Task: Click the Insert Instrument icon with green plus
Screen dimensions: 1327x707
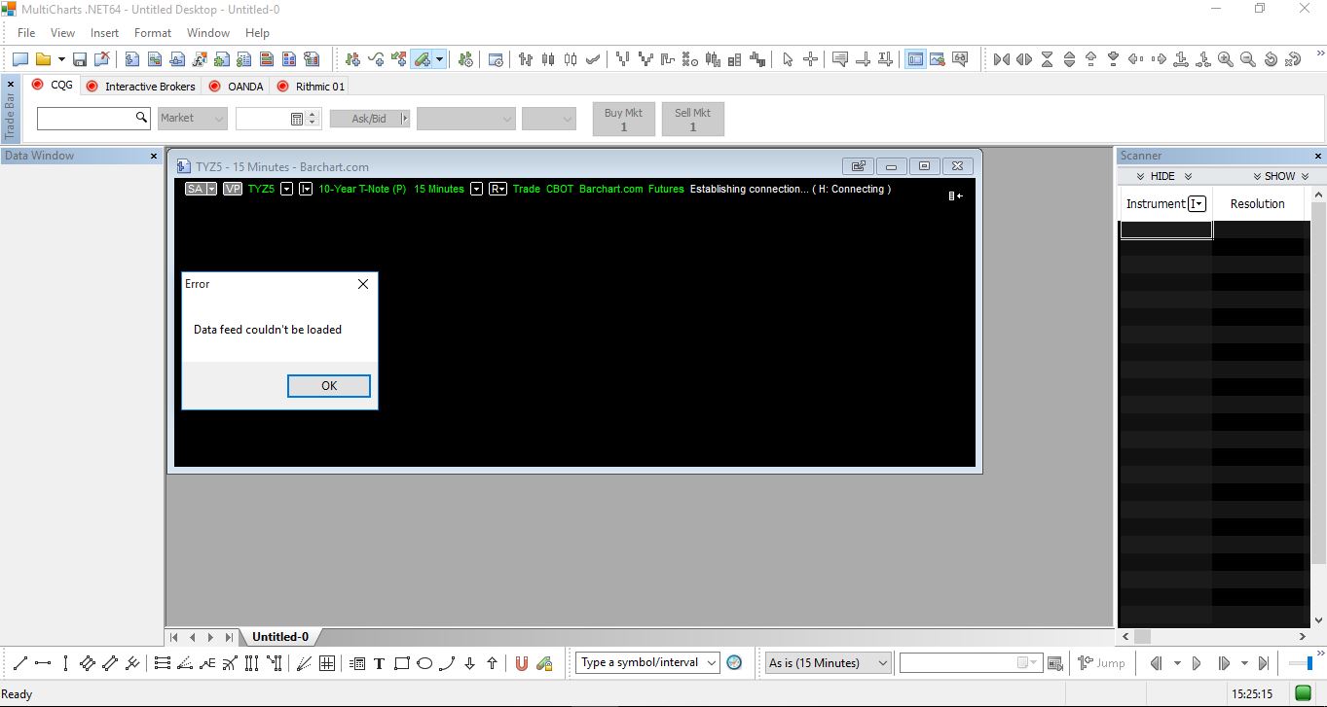Action: (352, 59)
